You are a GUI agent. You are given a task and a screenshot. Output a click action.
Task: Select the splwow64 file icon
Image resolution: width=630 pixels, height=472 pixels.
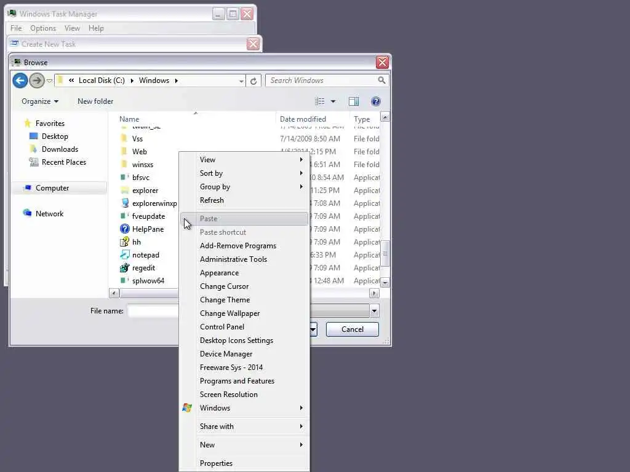click(124, 280)
